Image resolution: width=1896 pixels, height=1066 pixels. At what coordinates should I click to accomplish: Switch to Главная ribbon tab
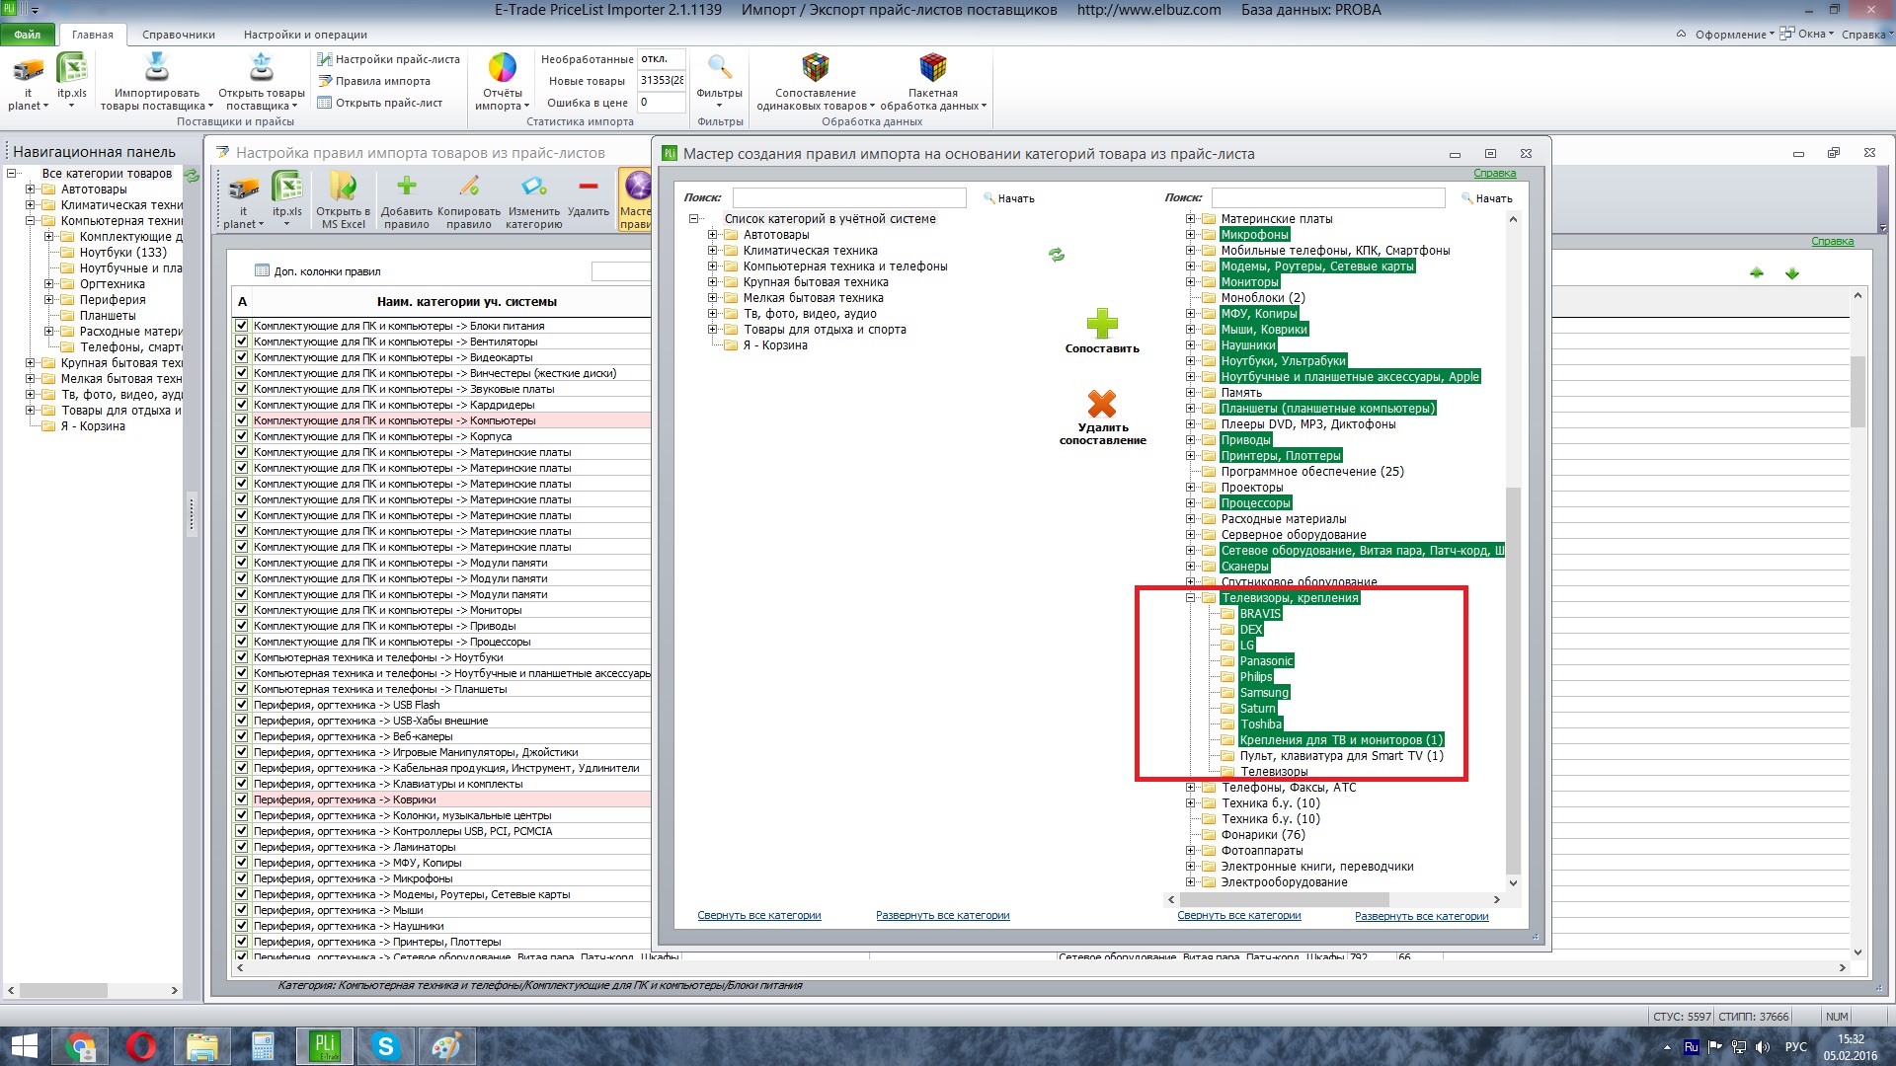[93, 35]
